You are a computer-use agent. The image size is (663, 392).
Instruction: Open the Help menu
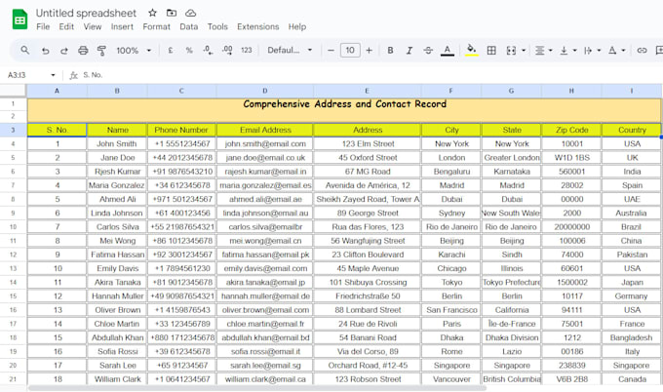(x=296, y=26)
